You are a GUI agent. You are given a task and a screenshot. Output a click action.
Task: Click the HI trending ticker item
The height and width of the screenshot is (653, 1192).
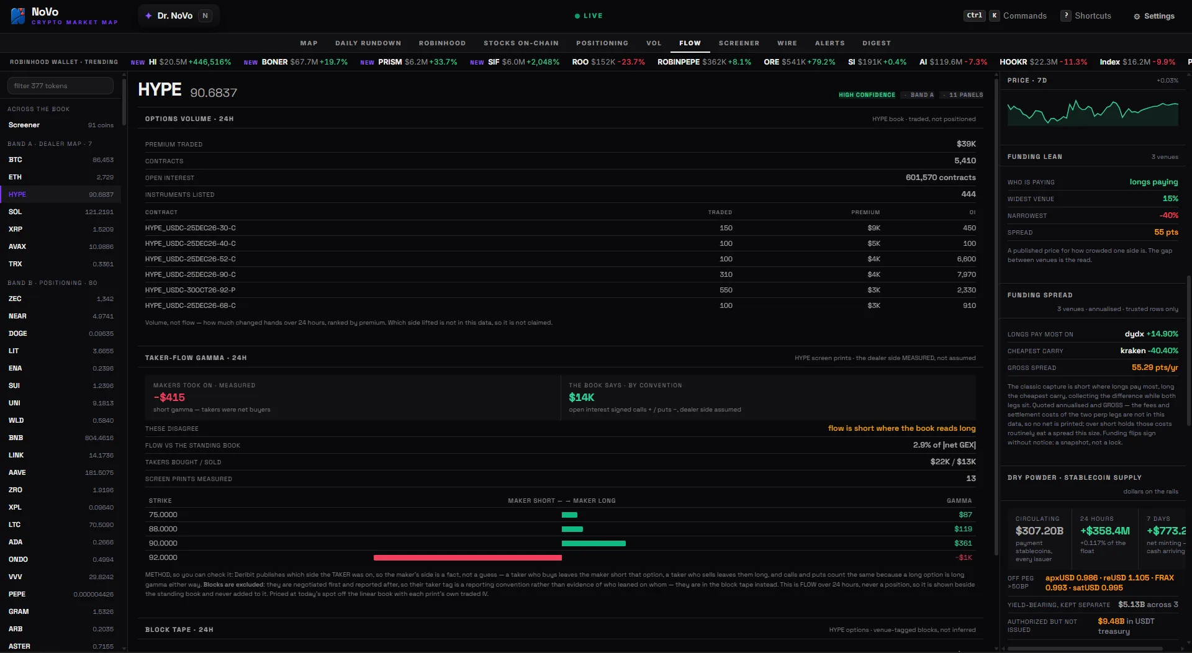click(x=181, y=62)
